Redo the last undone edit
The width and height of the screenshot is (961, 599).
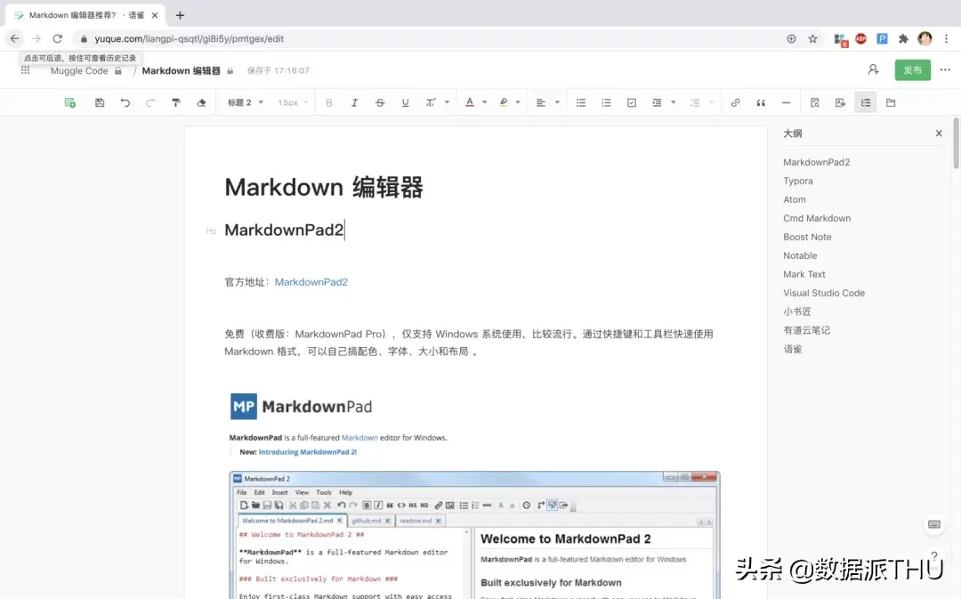click(x=150, y=102)
